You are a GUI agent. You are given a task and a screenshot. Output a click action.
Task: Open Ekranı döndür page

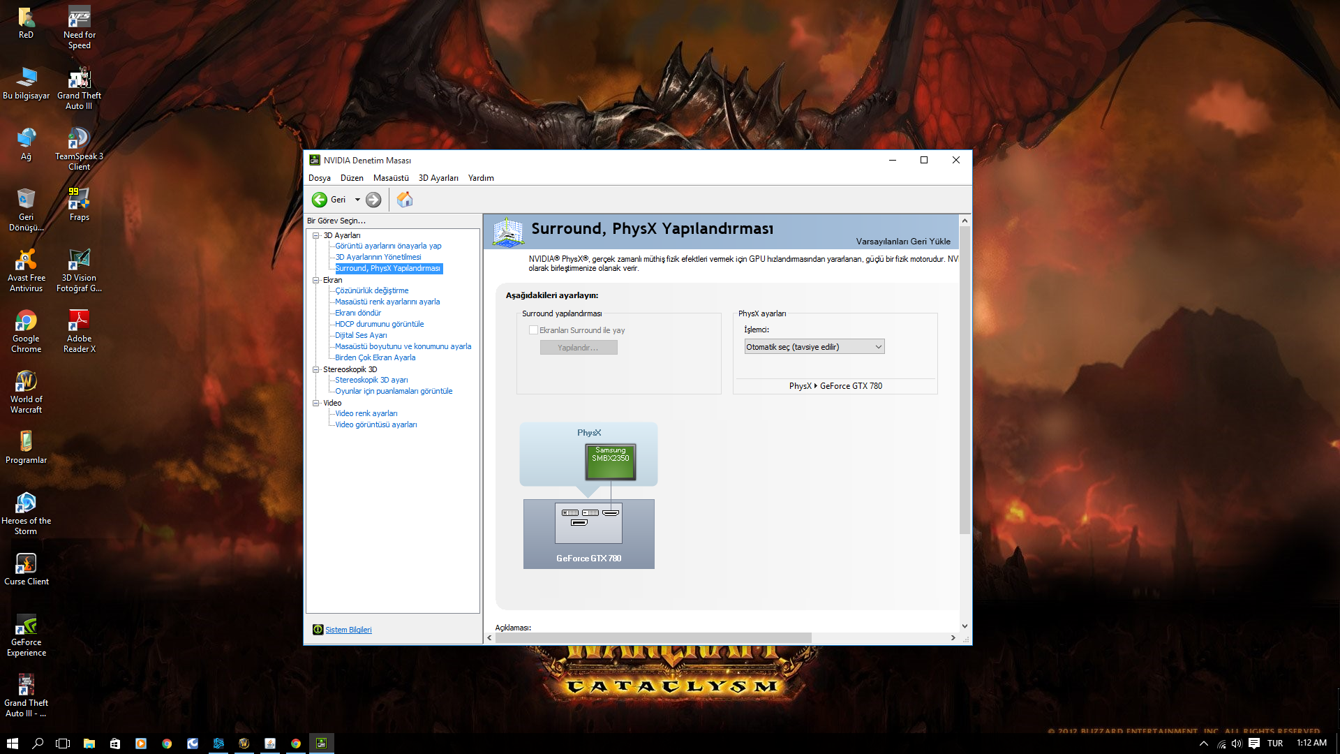click(358, 313)
